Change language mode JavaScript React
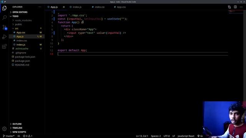The width and height of the screenshot is (246, 138). (x=186, y=136)
